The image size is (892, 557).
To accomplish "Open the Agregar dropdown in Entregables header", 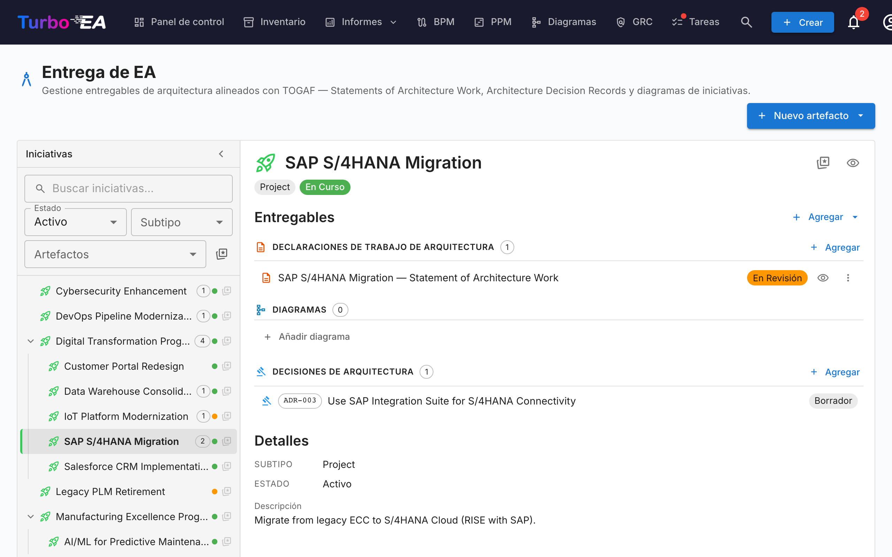I will [x=826, y=217].
